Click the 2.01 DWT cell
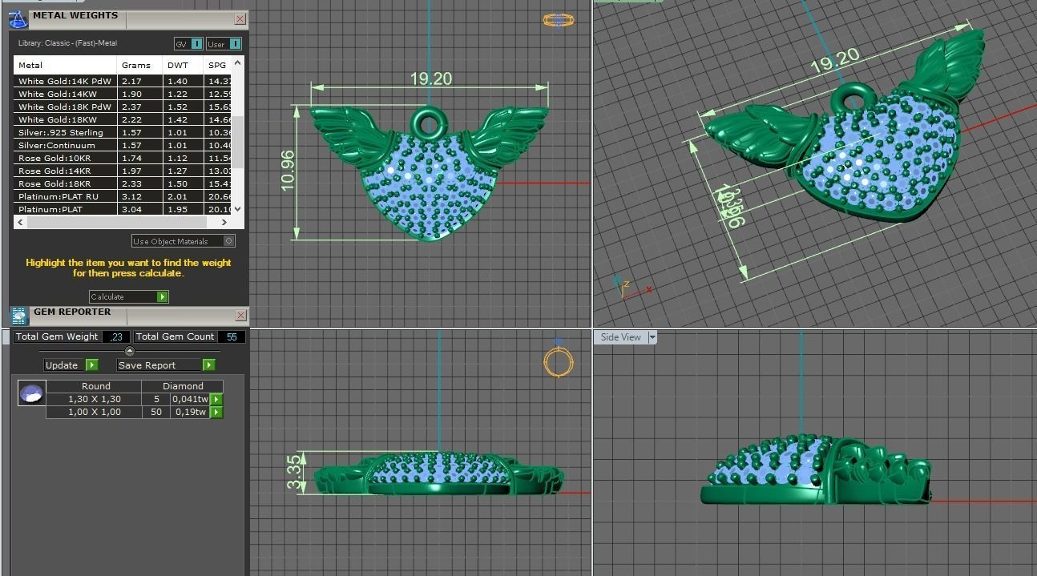Screen dimensions: 1037x576 click(184, 196)
